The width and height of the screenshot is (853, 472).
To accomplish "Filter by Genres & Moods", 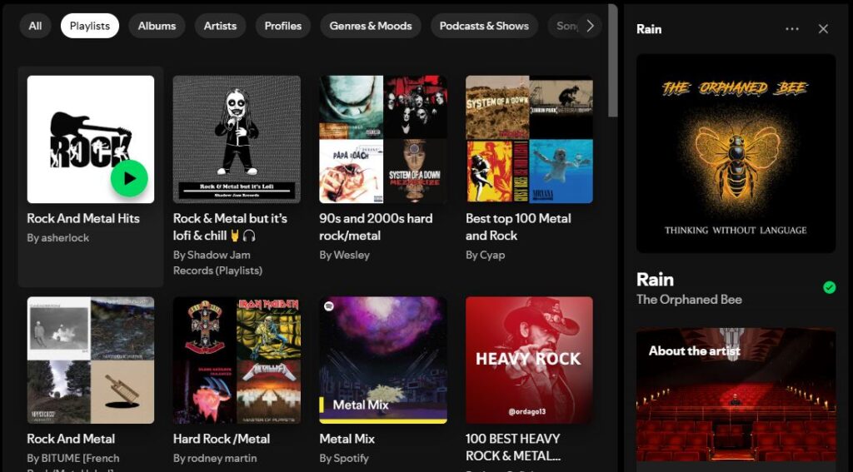I will tap(371, 26).
